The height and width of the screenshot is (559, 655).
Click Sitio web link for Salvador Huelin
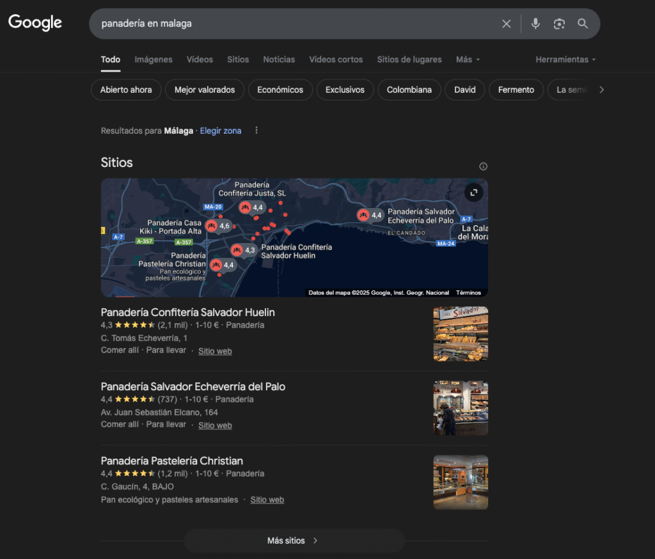click(215, 351)
